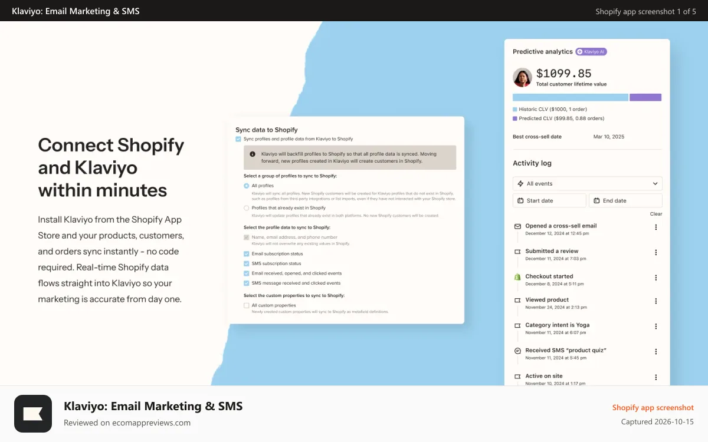
Task: Select Profiles that already exist in Shopify
Action: pos(247,208)
